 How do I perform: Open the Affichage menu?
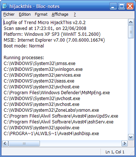pos(60,14)
